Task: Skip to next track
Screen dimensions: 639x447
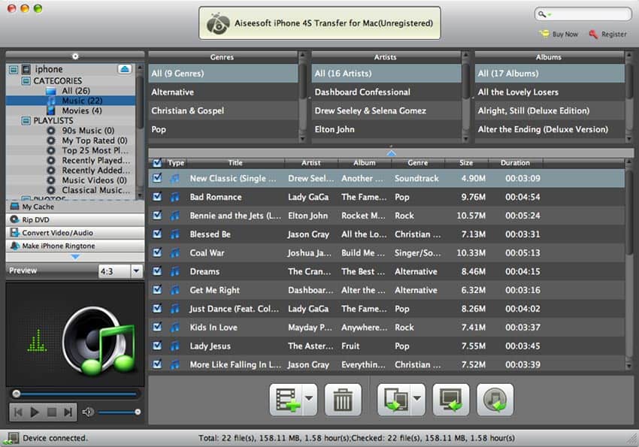Action: pos(68,412)
